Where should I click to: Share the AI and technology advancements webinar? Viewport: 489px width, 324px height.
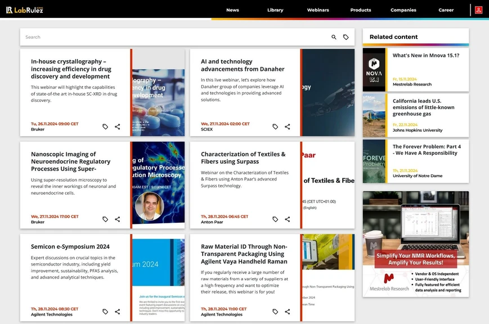tap(287, 127)
